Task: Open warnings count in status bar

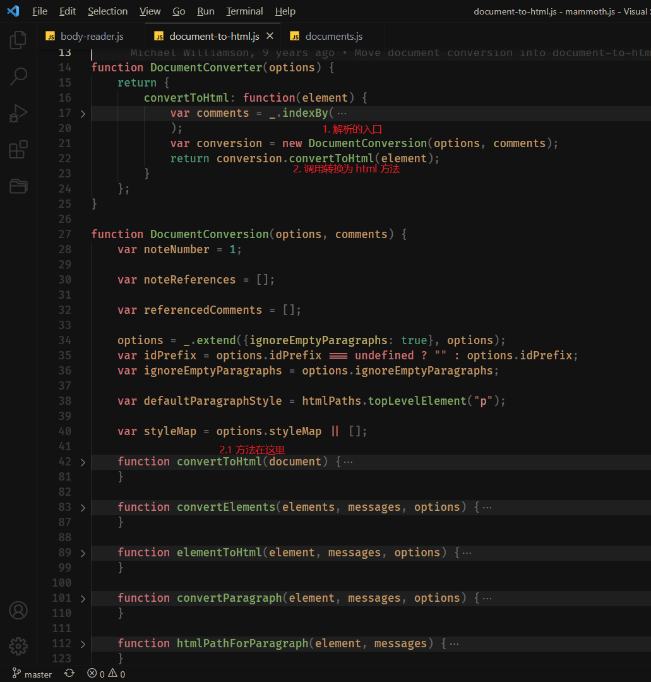Action: click(117, 674)
